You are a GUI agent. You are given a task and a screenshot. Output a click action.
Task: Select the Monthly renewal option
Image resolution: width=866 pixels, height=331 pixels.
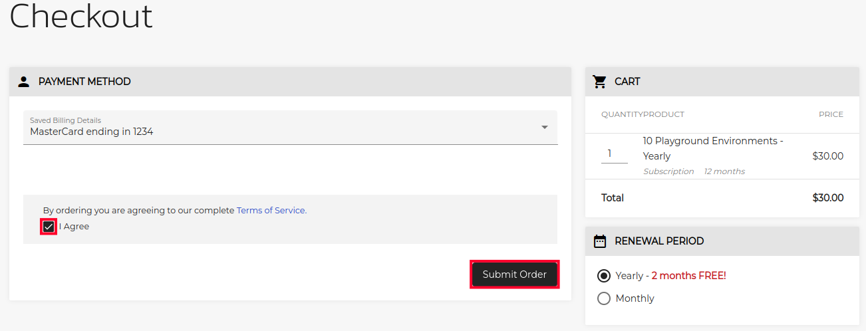(x=604, y=298)
